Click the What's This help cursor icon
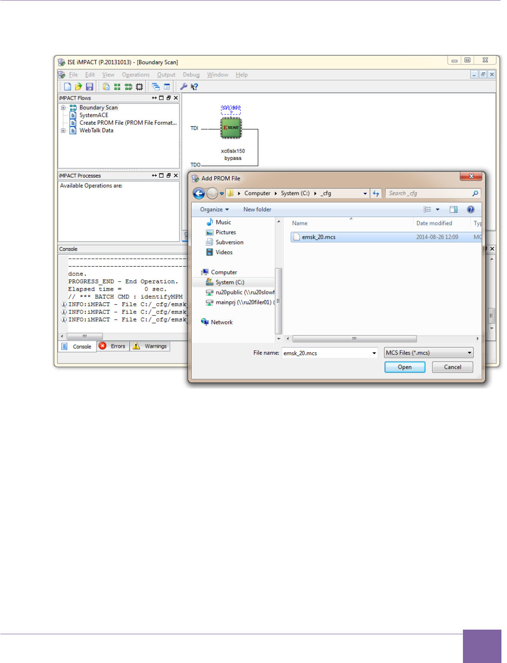 pos(194,87)
